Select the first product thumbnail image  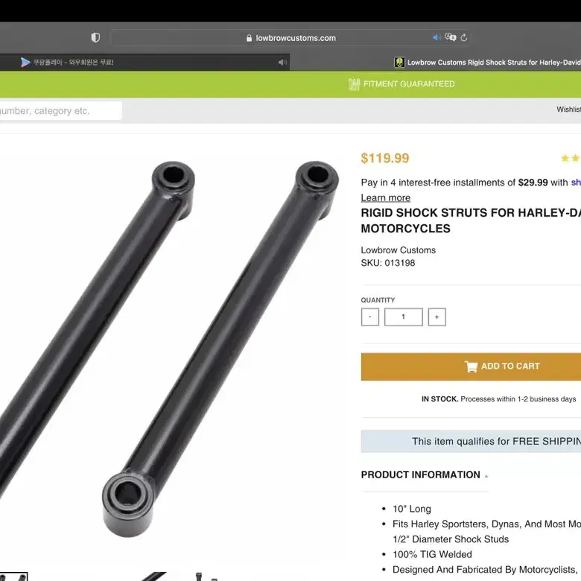13,577
